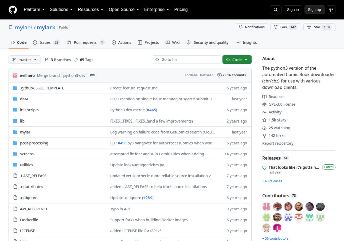Open the API_REFERENCE file

[34, 209]
